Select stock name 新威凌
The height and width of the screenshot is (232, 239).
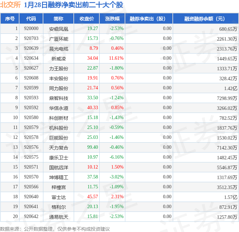(58, 59)
